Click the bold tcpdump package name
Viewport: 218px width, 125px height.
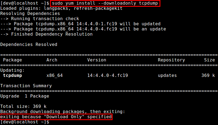[13, 76]
